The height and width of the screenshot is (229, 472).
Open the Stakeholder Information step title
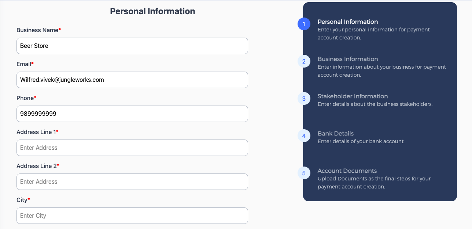(x=353, y=96)
